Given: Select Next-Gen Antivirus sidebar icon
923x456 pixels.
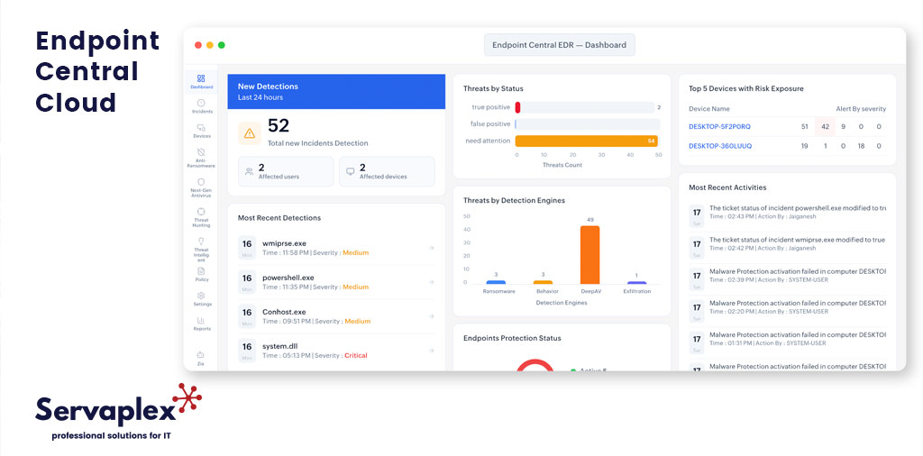Looking at the screenshot, I should pyautogui.click(x=201, y=186).
